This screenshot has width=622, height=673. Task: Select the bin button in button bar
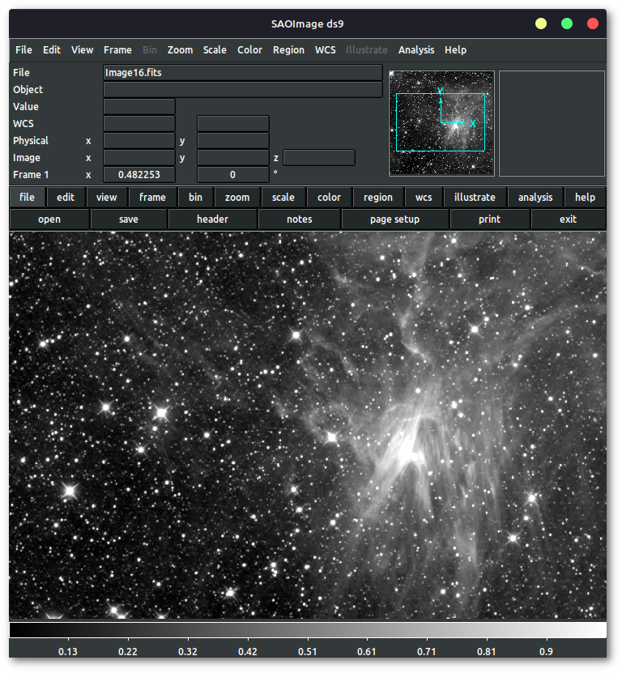click(195, 197)
